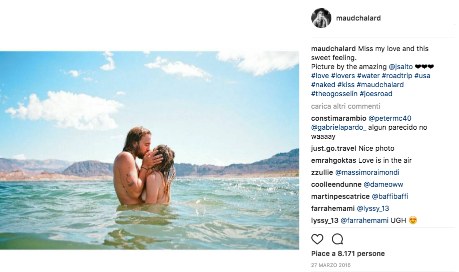
Task: Open the @petermc40 mention
Action: point(390,118)
